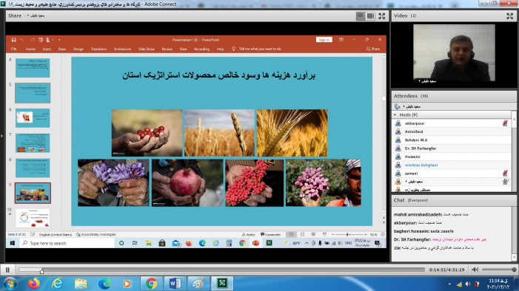Viewport: 519px width, 291px height.
Task: Open the File tab in PowerPoint
Action: point(13,49)
